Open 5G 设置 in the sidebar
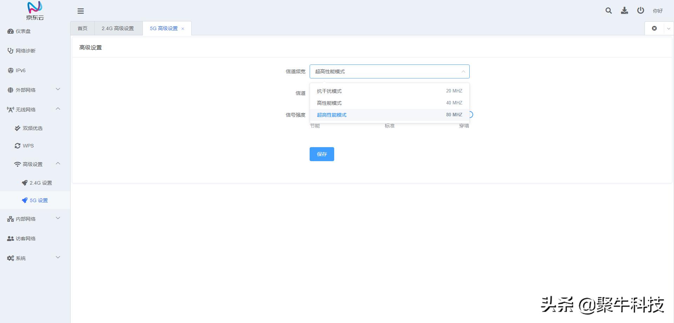674x323 pixels. point(35,200)
